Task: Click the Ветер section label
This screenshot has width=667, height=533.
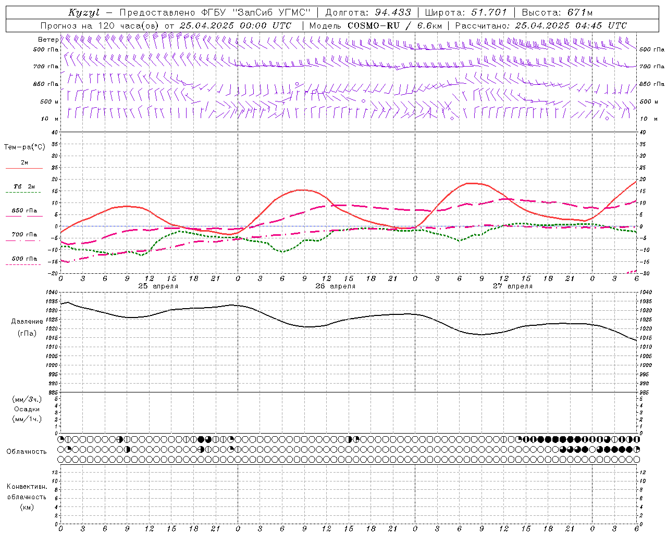Action: tap(48, 40)
